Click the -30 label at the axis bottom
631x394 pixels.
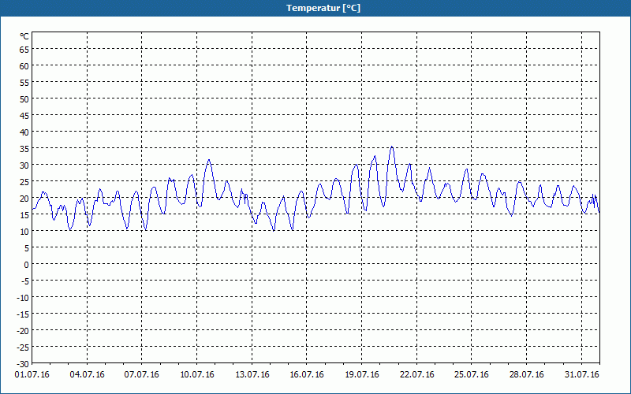[x=23, y=362]
